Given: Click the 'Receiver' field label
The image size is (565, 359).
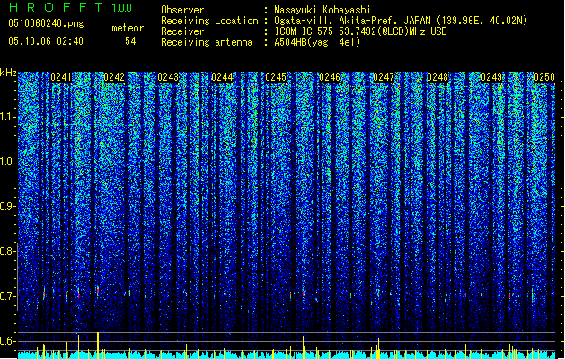Looking at the screenshot, I should (182, 31).
